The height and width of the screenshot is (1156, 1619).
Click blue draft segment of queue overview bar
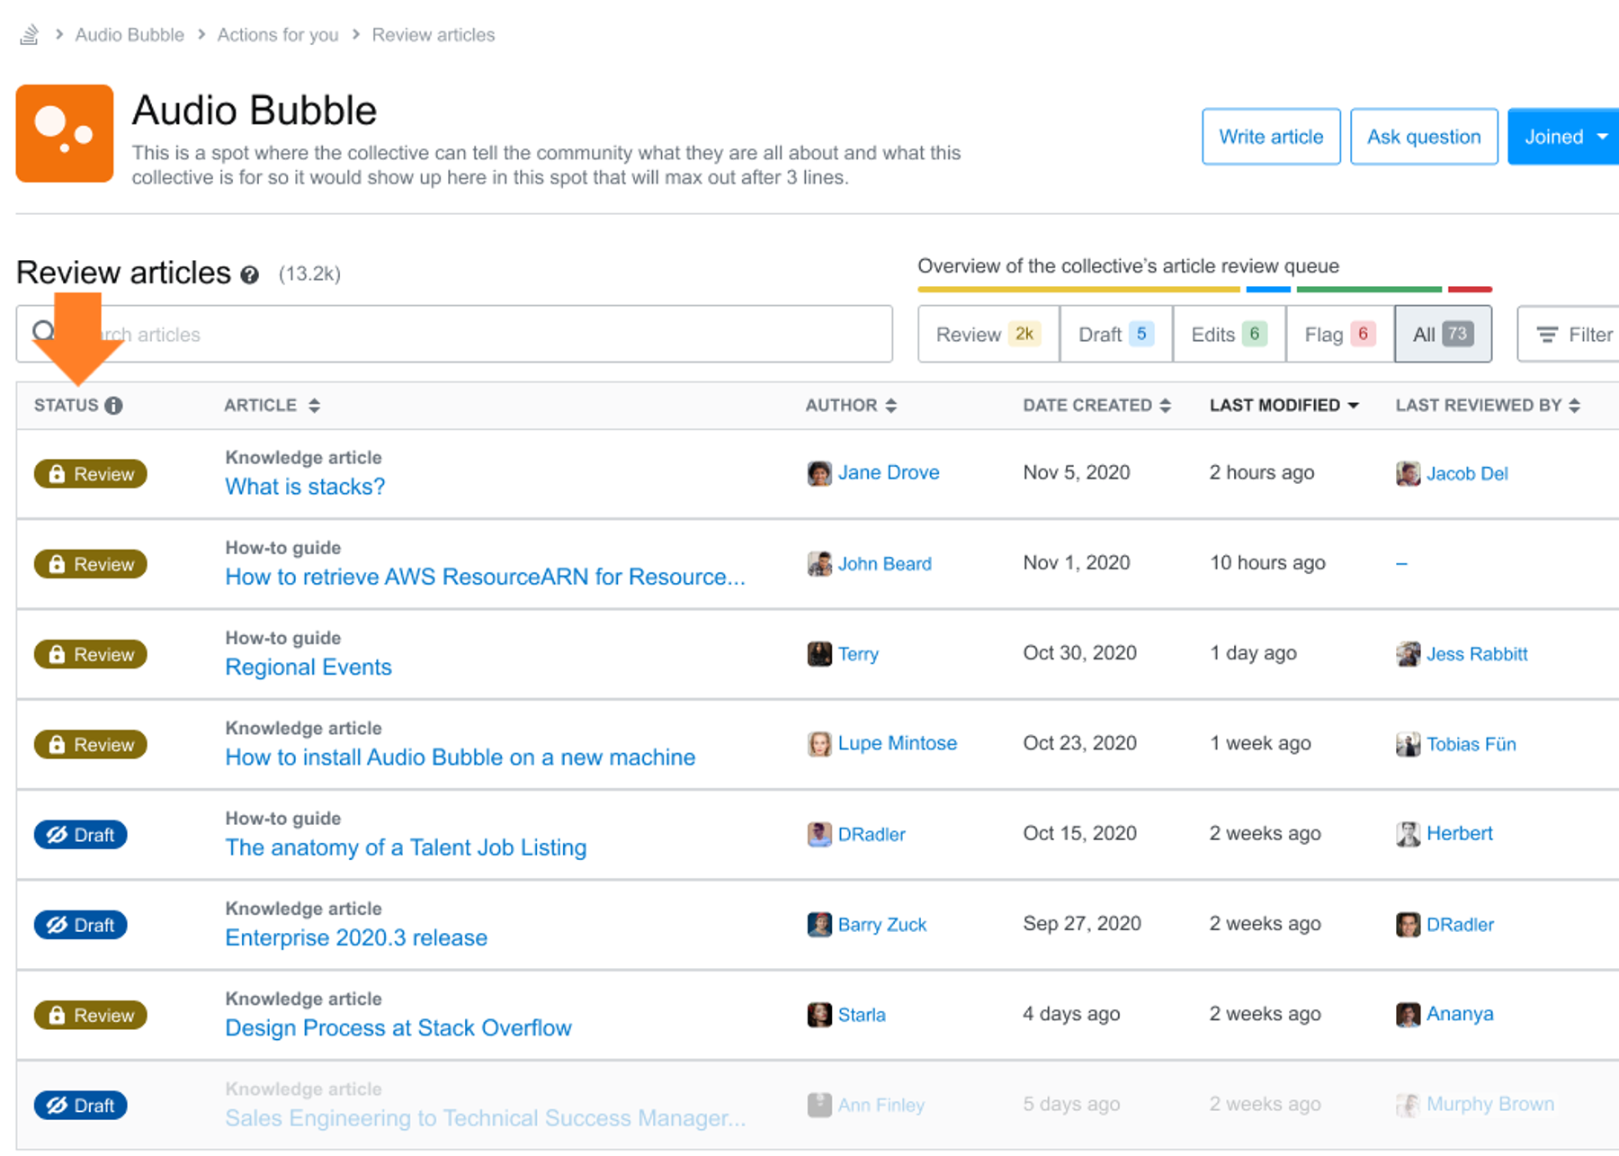click(x=1268, y=290)
